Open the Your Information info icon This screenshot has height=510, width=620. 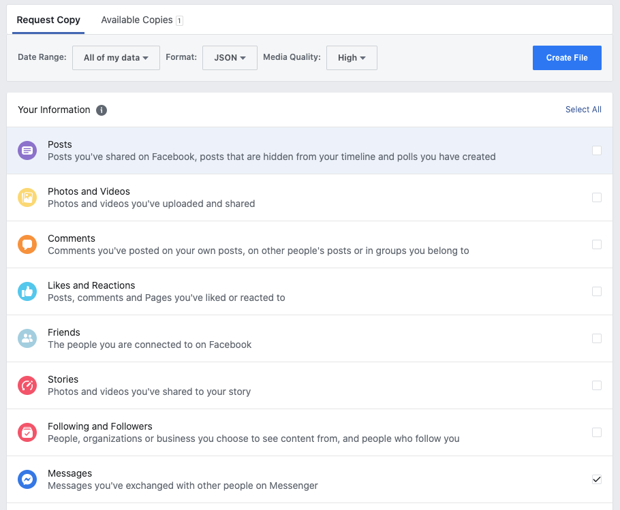coord(102,110)
